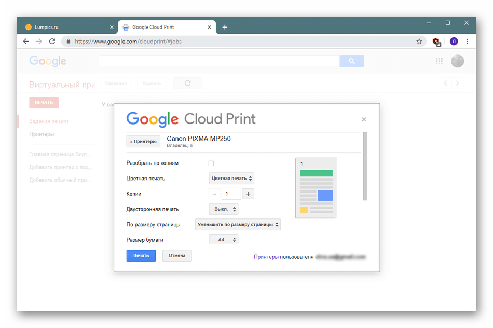Open the Размер бумаги A4 dropdown
The width and height of the screenshot is (493, 328).
[x=224, y=240]
